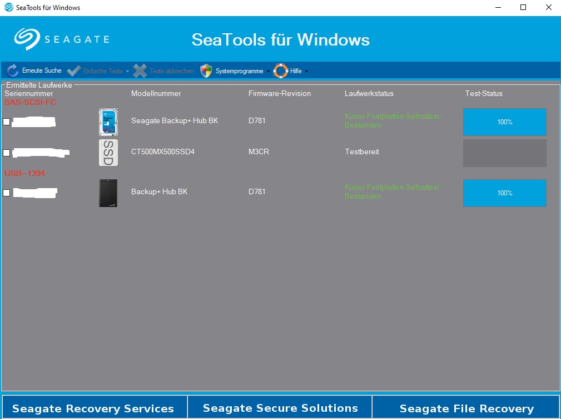Click the Seriennummer column header
Screen dimensions: 561x419
(28, 93)
